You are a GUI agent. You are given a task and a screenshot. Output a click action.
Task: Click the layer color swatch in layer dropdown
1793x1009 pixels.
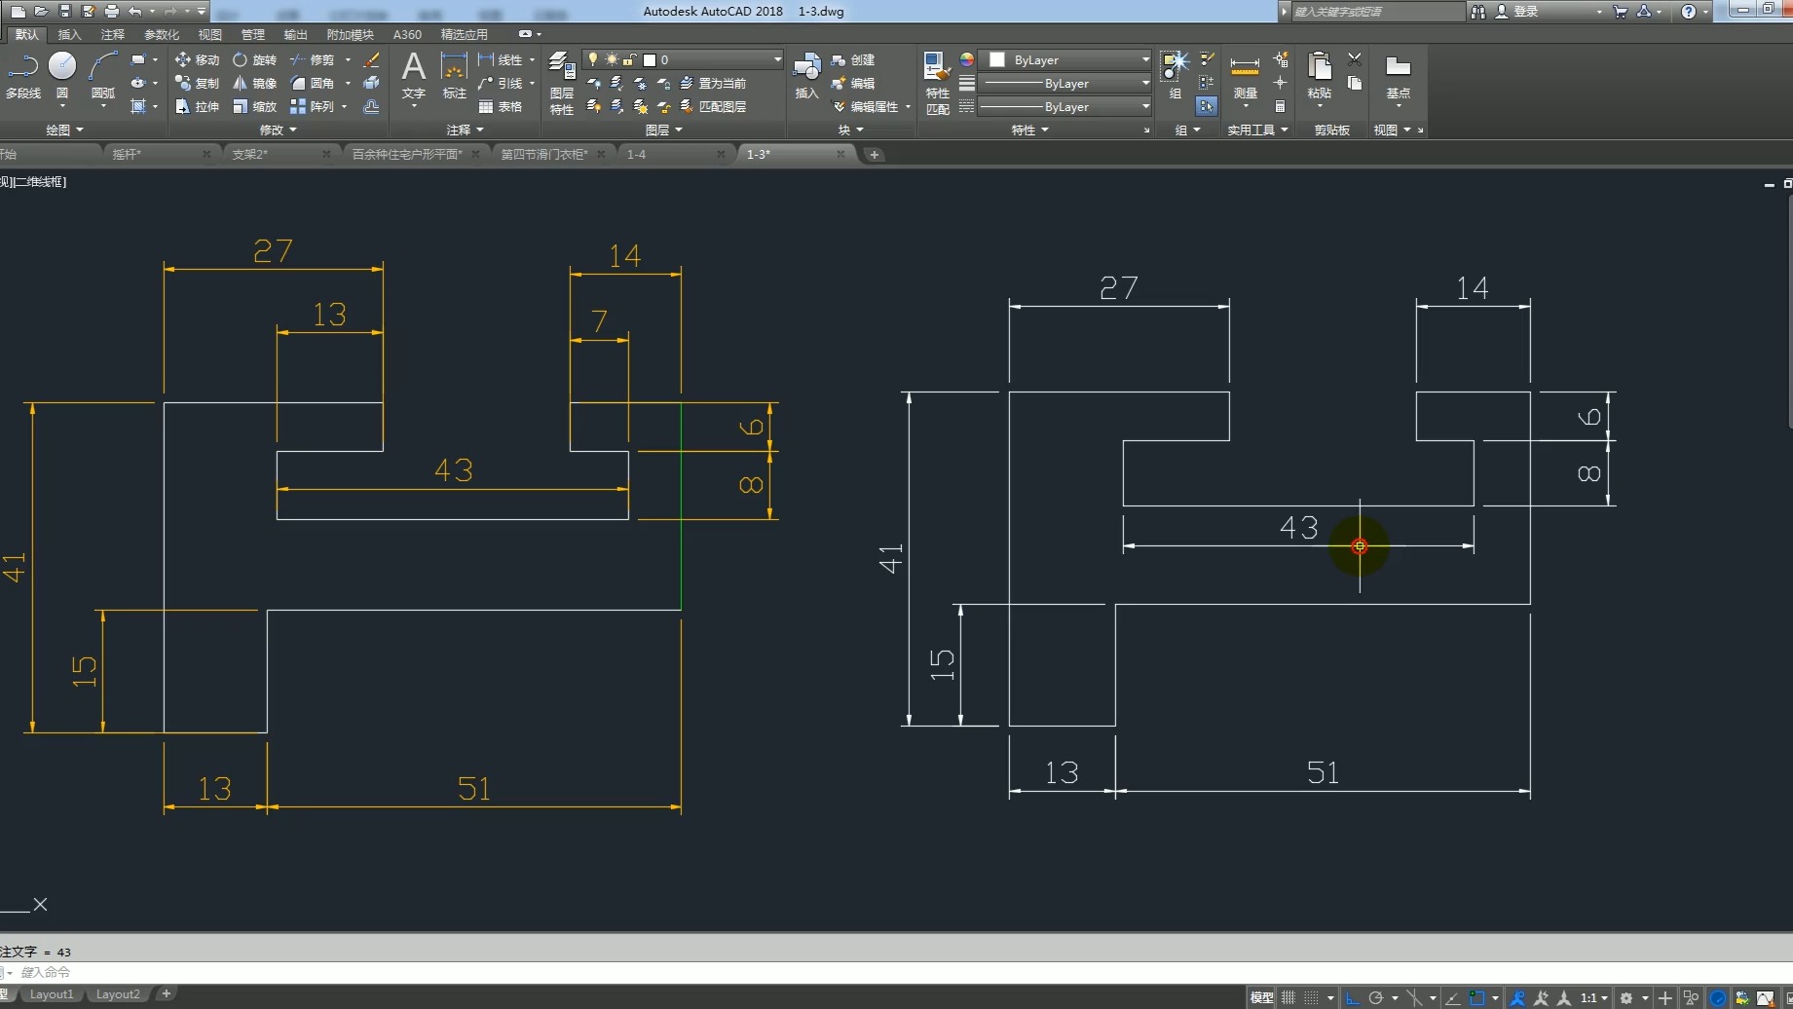click(650, 60)
